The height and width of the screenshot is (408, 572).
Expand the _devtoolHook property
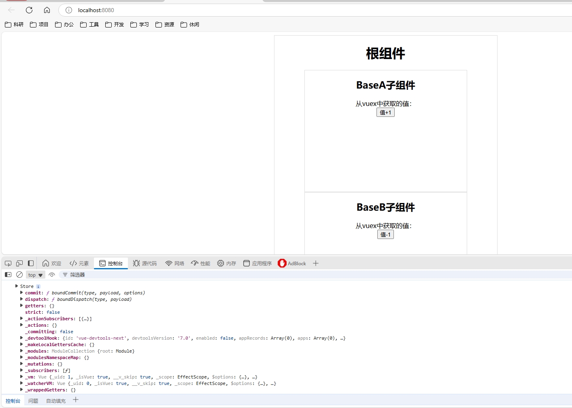click(x=21, y=338)
